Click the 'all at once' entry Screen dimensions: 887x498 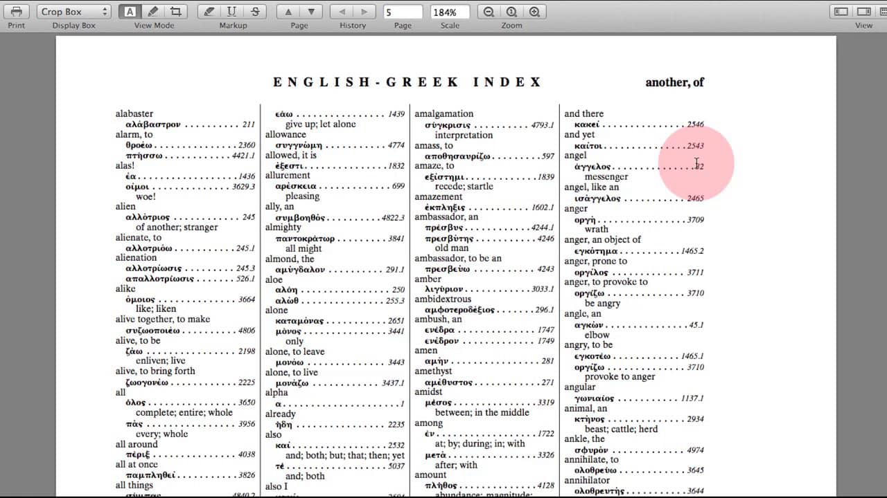(137, 465)
